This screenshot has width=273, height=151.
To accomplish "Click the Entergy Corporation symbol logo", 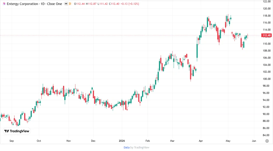I will coord(4,4).
